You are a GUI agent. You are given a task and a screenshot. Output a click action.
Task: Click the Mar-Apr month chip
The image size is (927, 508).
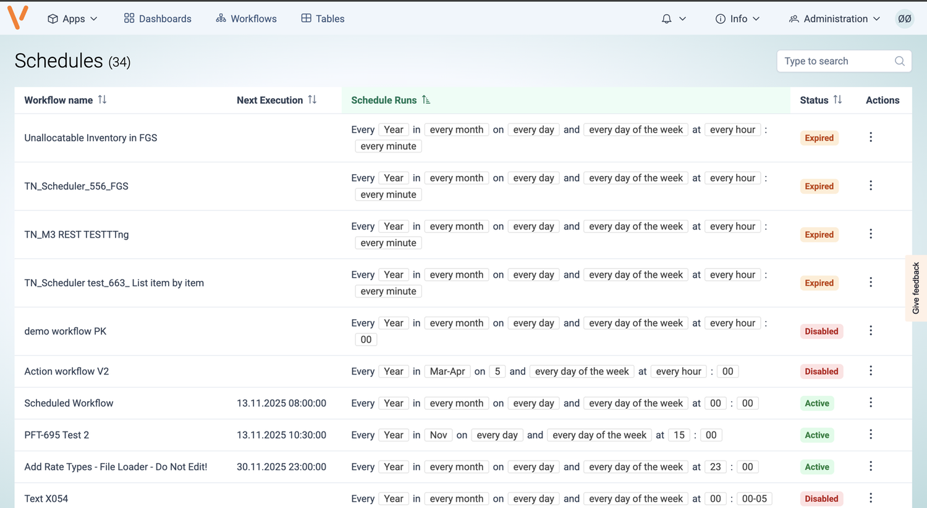pos(447,371)
